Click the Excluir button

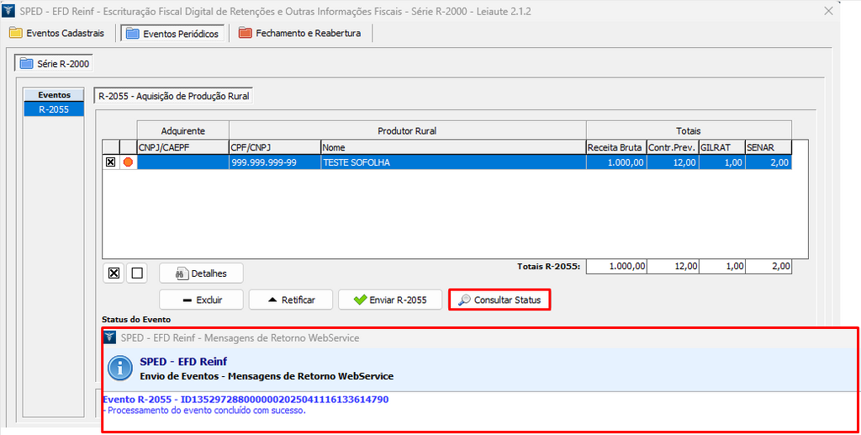click(x=202, y=300)
